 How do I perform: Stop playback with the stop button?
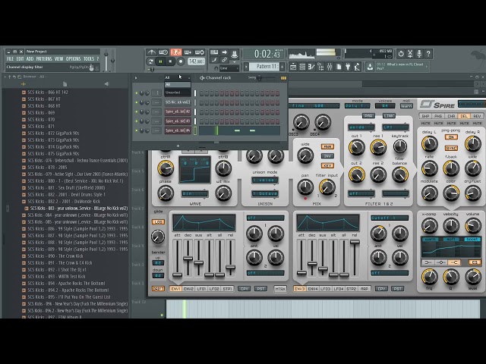click(170, 61)
